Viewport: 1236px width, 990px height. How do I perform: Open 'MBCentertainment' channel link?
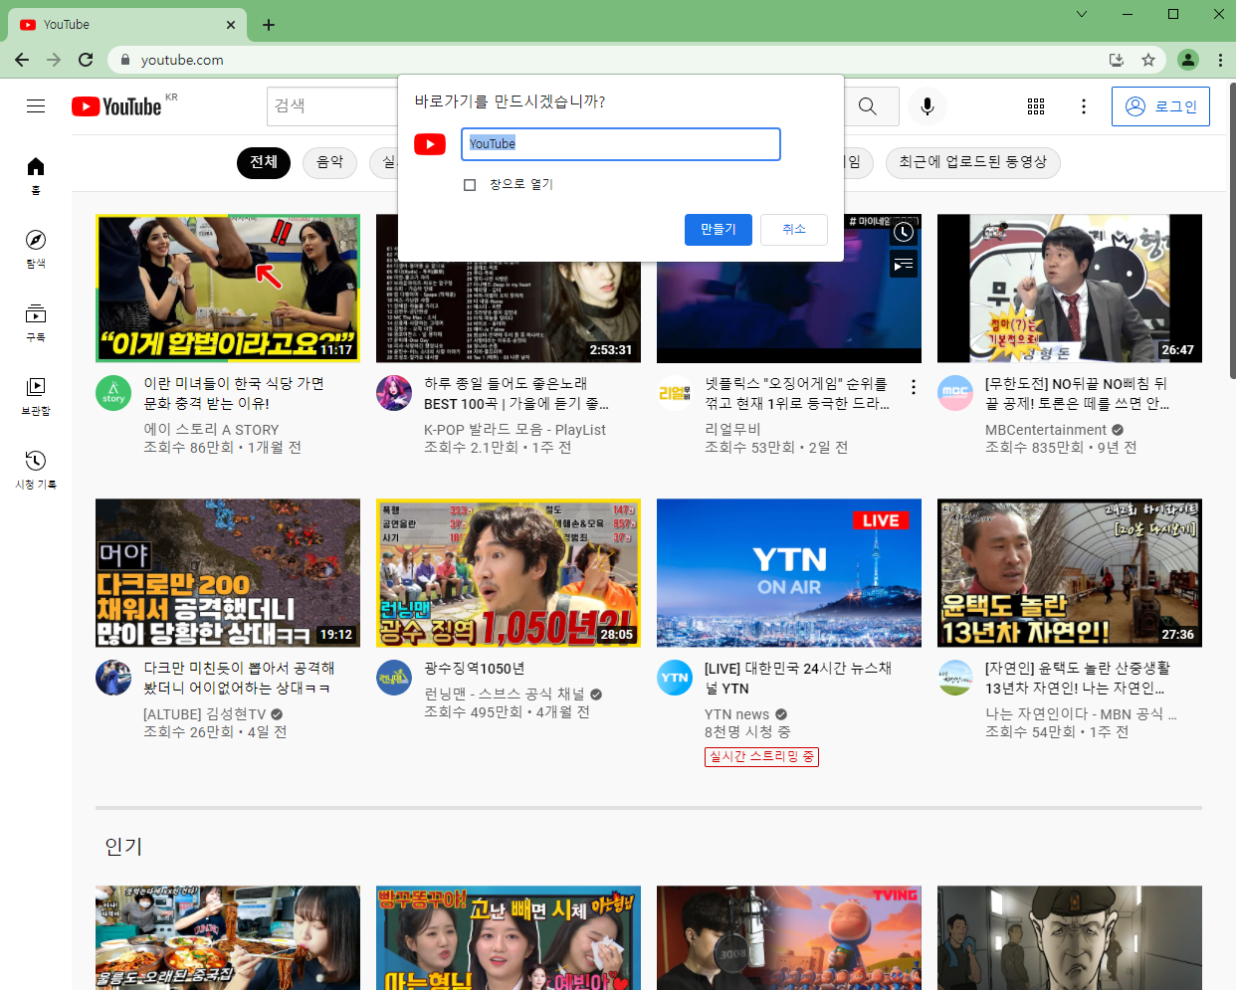tap(1046, 430)
